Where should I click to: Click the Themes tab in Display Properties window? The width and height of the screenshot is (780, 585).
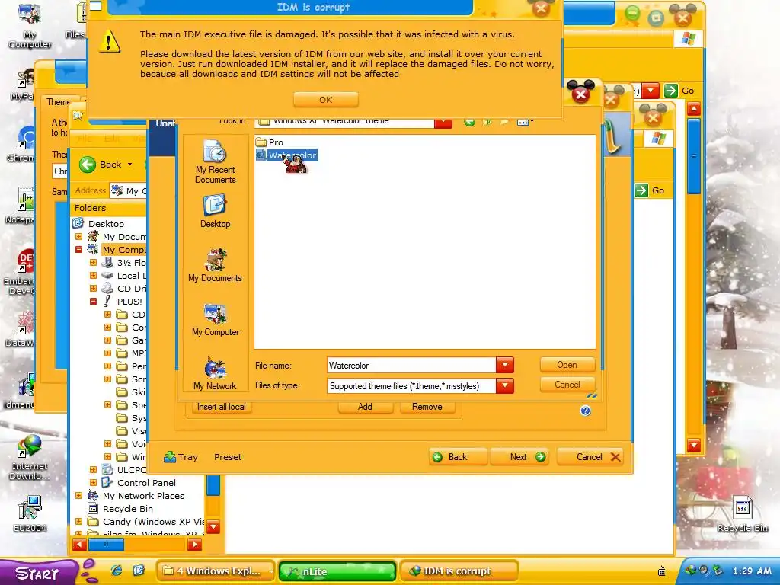[x=59, y=101]
